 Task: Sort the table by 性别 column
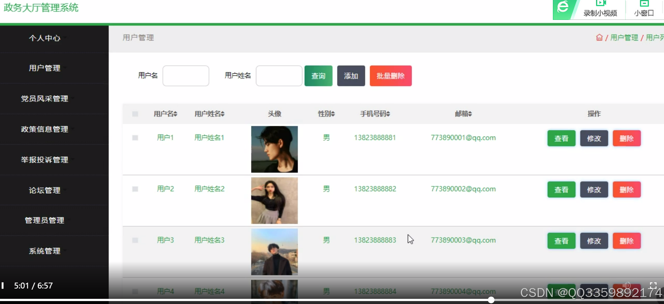click(326, 114)
